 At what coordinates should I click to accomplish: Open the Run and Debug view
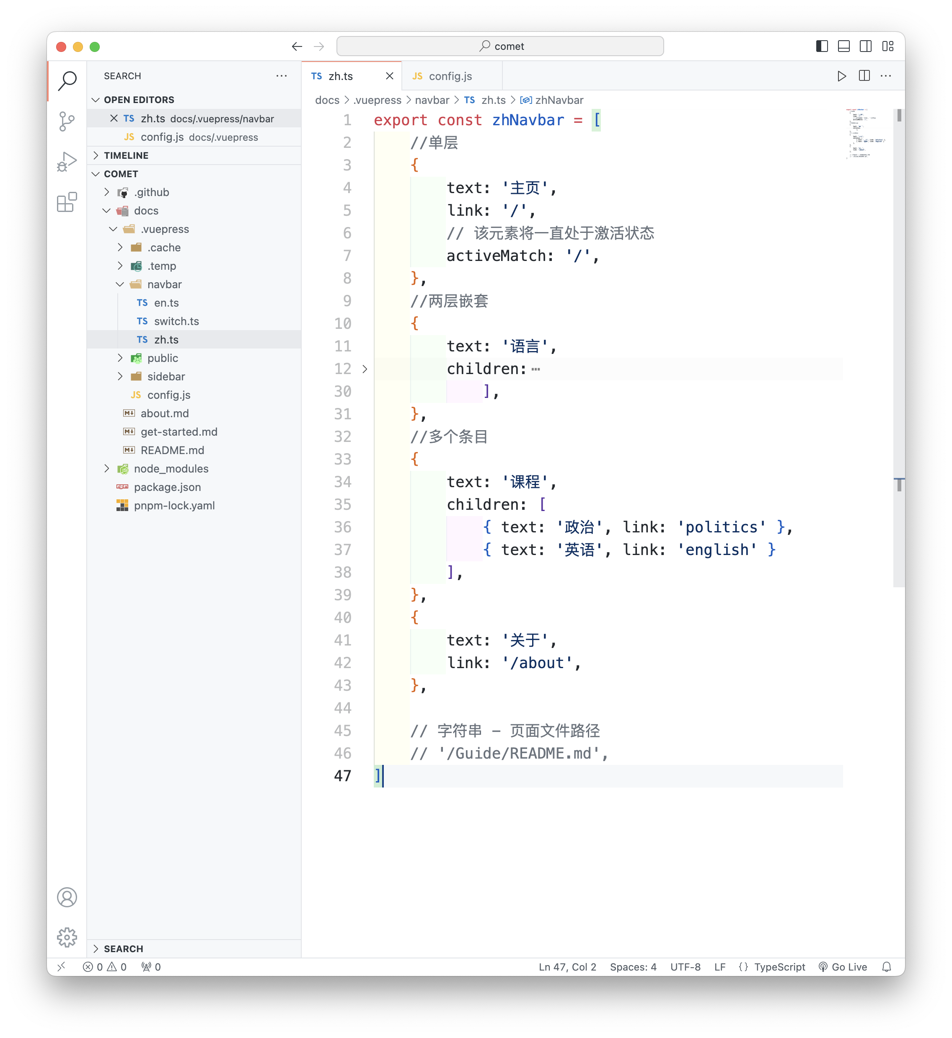pos(67,162)
